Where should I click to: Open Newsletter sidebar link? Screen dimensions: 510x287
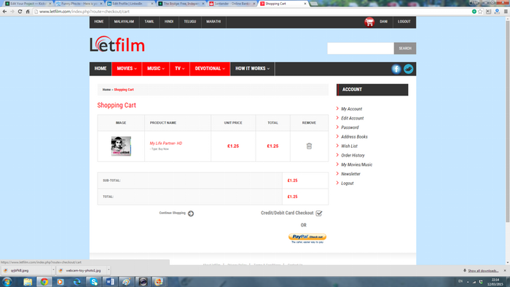point(350,174)
